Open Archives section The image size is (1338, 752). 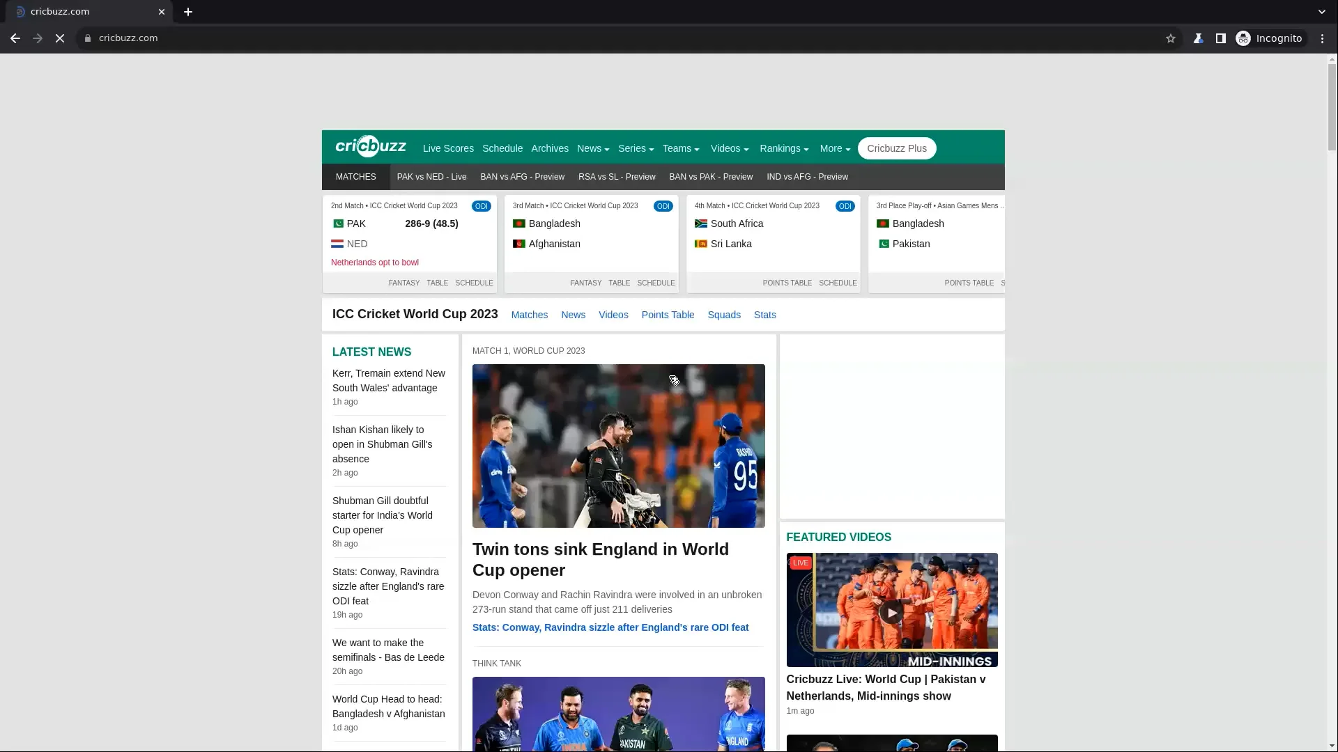(550, 148)
